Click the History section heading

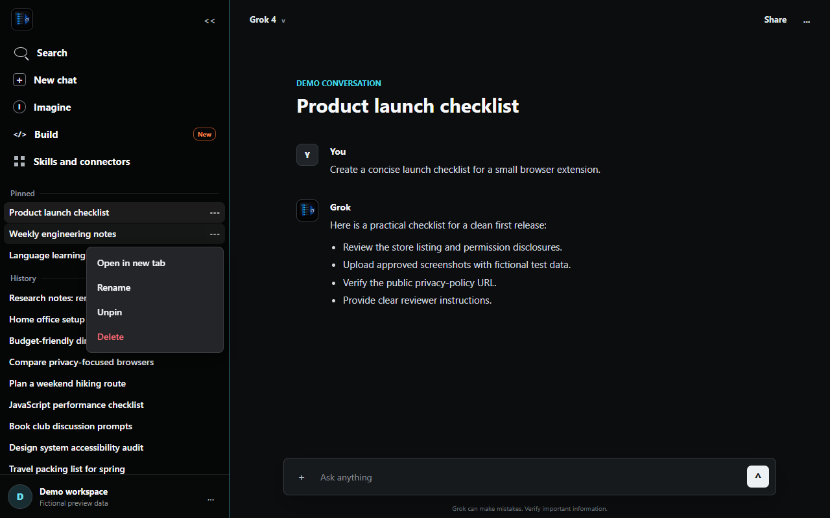[x=23, y=278]
